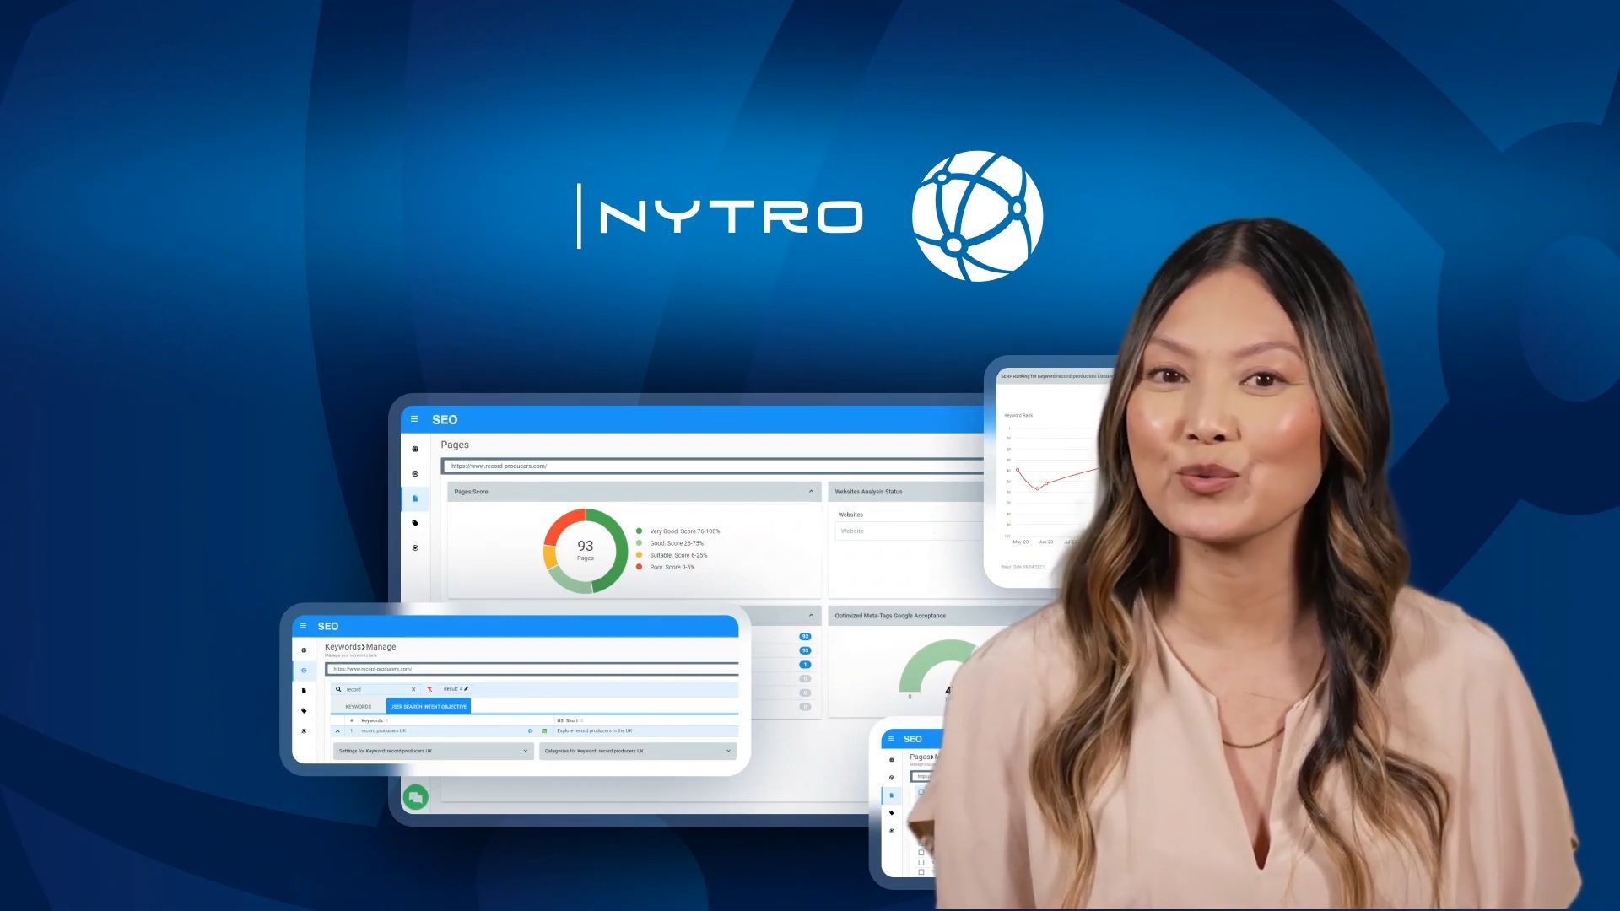Open the hamburger menu in Pages SEO window
Viewport: 1620px width, 911px height.
[x=414, y=419]
